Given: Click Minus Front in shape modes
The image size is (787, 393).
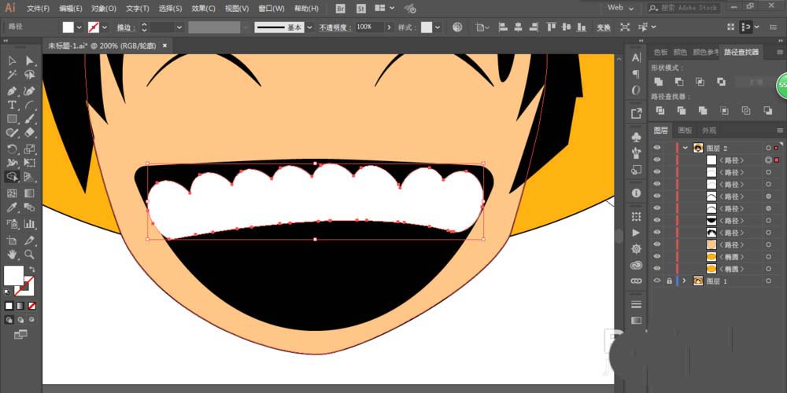Looking at the screenshot, I should [x=680, y=82].
